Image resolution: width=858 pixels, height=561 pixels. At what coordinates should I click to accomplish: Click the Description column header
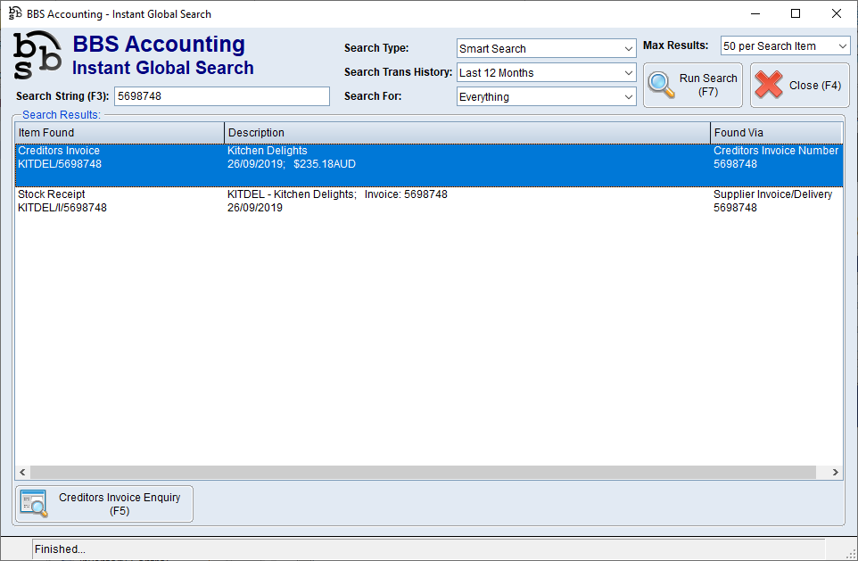(x=466, y=133)
